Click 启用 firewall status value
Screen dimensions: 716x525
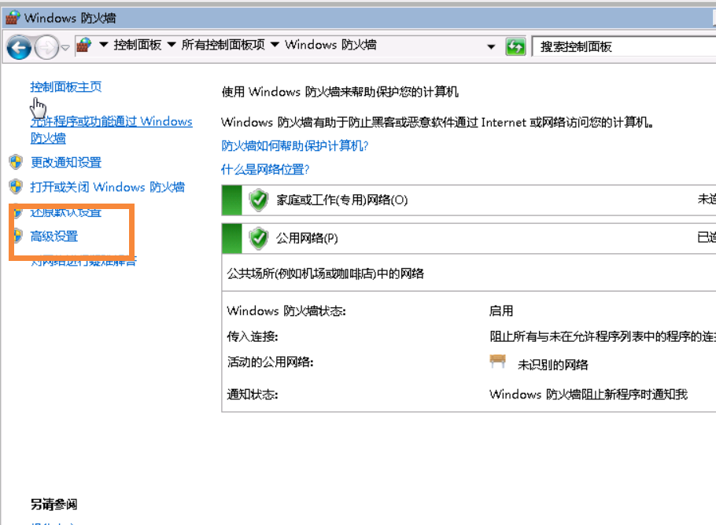point(501,311)
